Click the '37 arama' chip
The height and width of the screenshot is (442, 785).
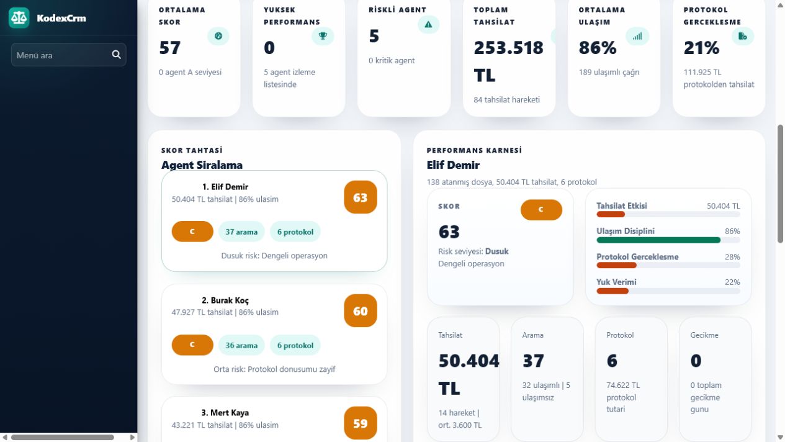(x=241, y=232)
